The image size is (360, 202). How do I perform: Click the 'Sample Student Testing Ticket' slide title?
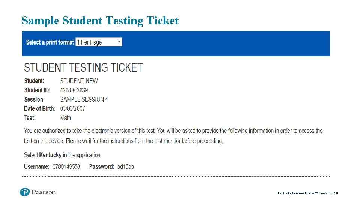coord(100,21)
